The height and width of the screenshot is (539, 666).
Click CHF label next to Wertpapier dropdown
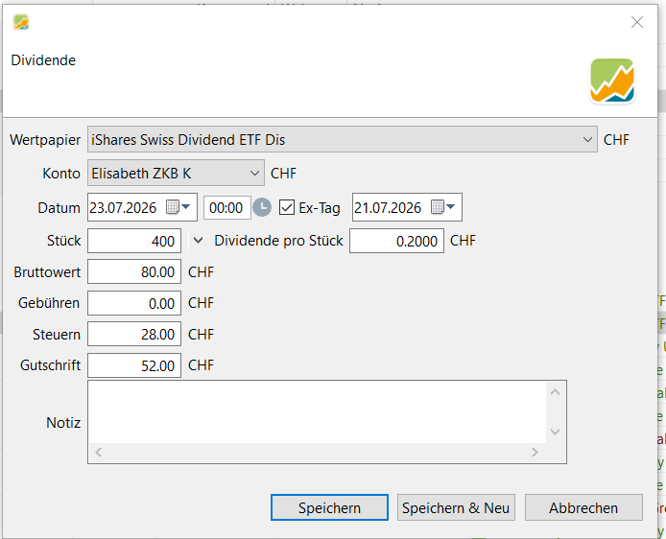(616, 140)
